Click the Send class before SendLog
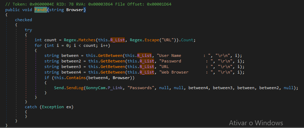The image size is (304, 128). 59,88
